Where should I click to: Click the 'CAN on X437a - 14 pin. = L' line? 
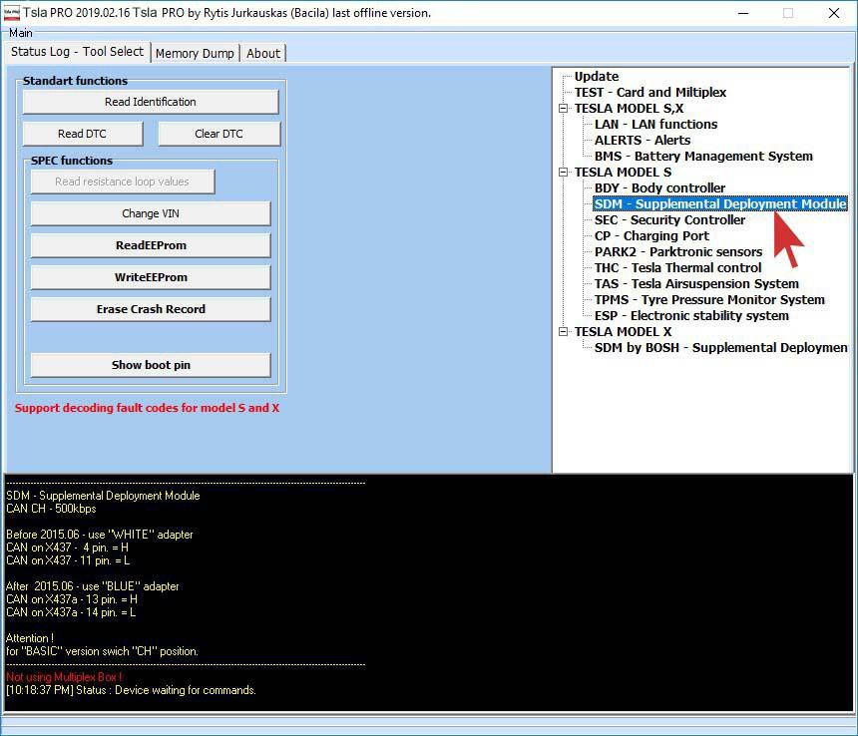[71, 612]
